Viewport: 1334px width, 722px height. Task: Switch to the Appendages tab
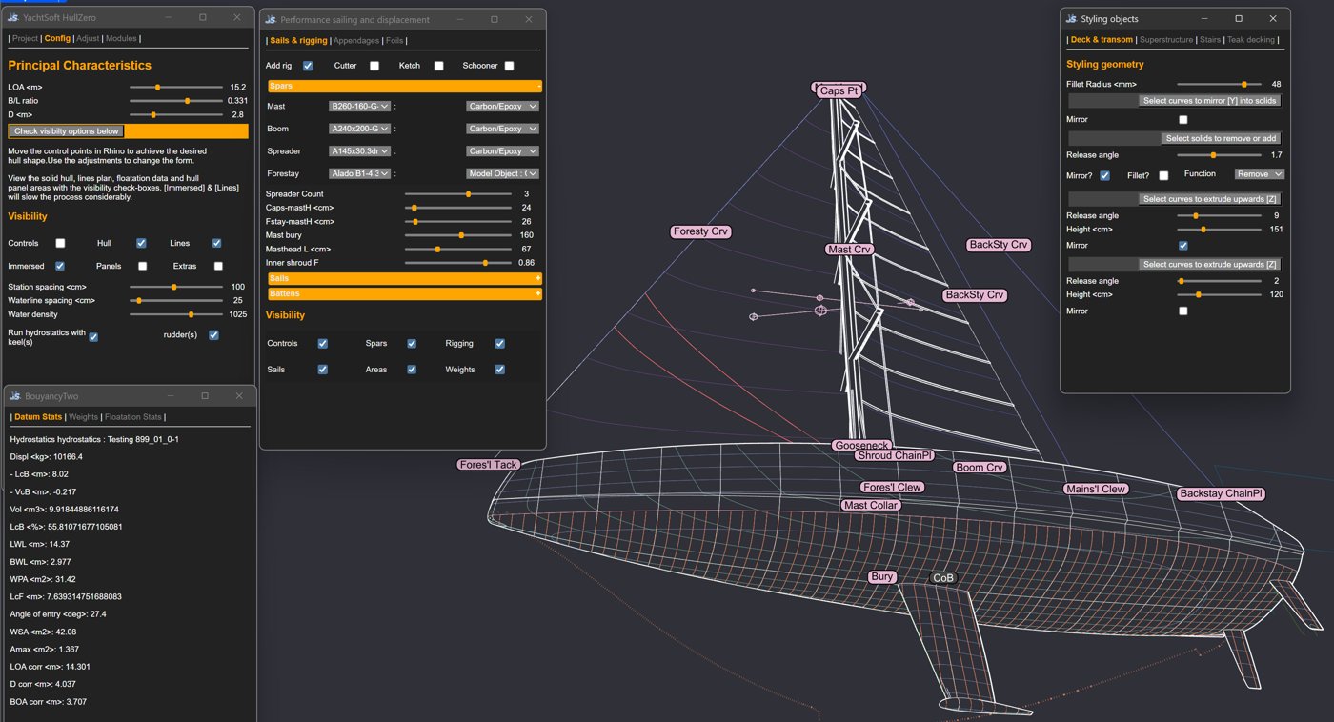pos(356,41)
